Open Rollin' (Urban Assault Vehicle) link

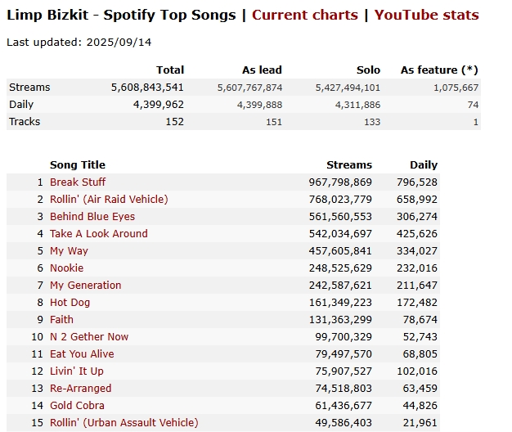point(124,422)
